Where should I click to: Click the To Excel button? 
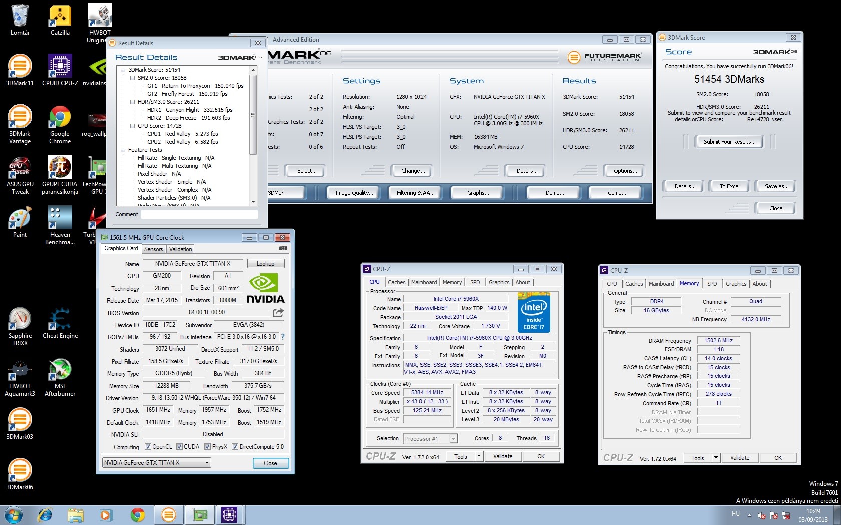729,186
